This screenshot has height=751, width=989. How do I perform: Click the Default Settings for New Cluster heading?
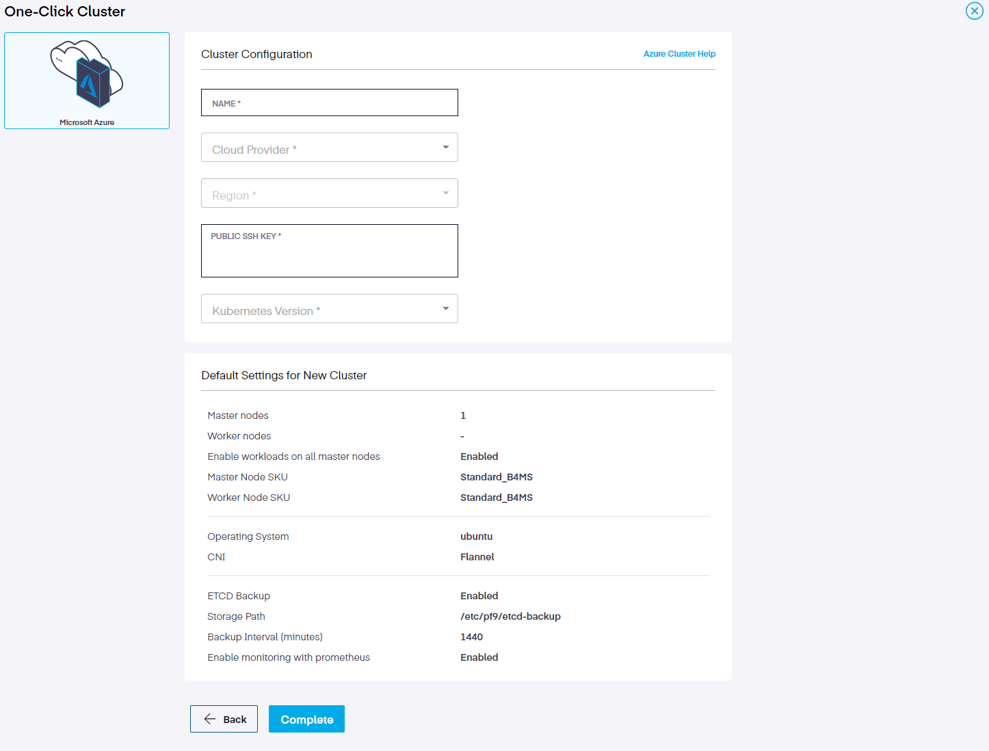click(284, 375)
